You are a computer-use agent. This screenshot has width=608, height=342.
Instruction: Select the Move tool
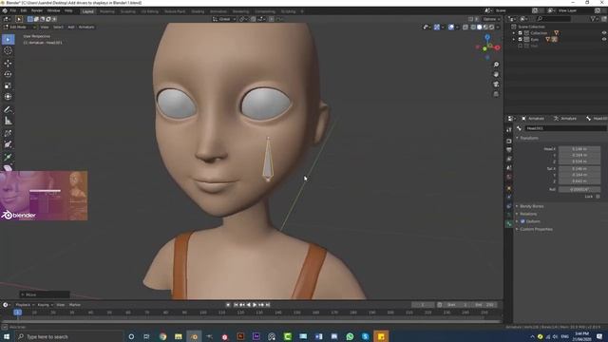click(x=8, y=64)
